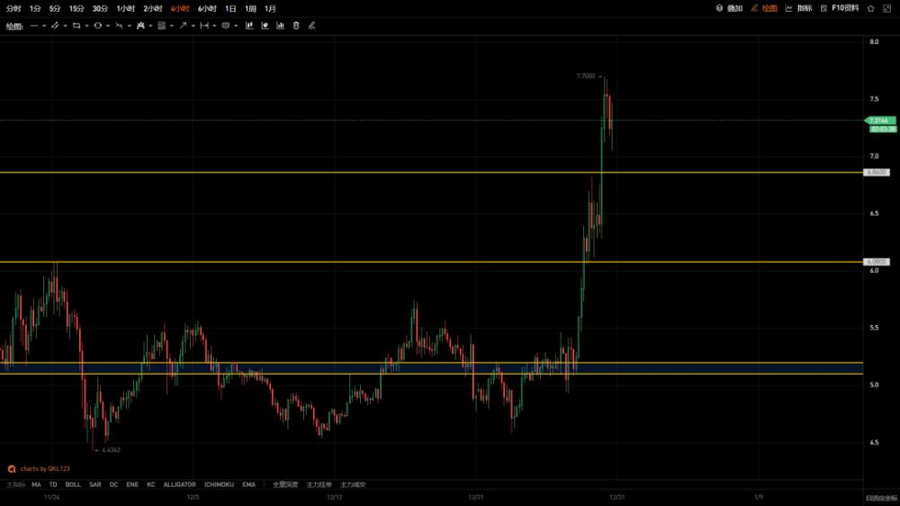Click the fullscreen expand icon
The width and height of the screenshot is (900, 506).
click(x=886, y=9)
